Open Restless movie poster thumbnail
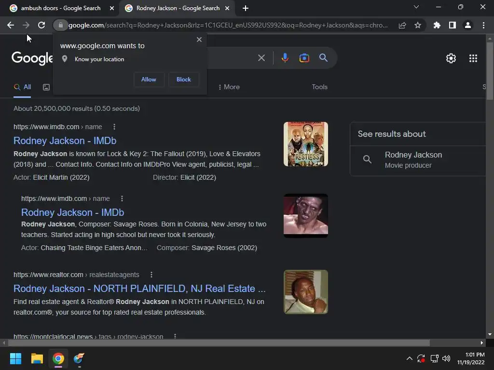The height and width of the screenshot is (370, 494). coord(305,144)
